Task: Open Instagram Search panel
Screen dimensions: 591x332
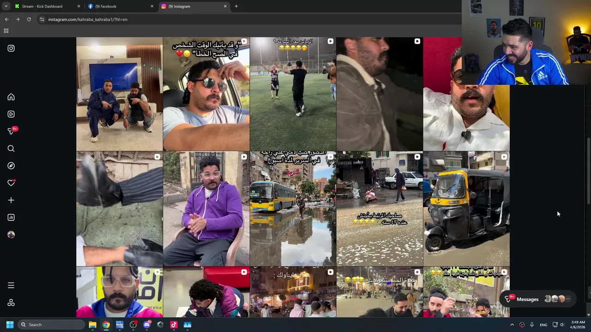Action: coord(11,148)
